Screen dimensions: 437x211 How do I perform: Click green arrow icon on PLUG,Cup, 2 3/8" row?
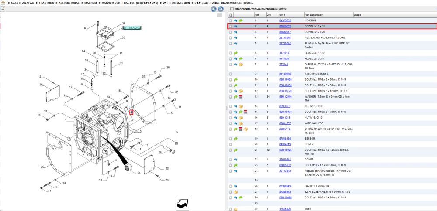pyautogui.click(x=240, y=59)
